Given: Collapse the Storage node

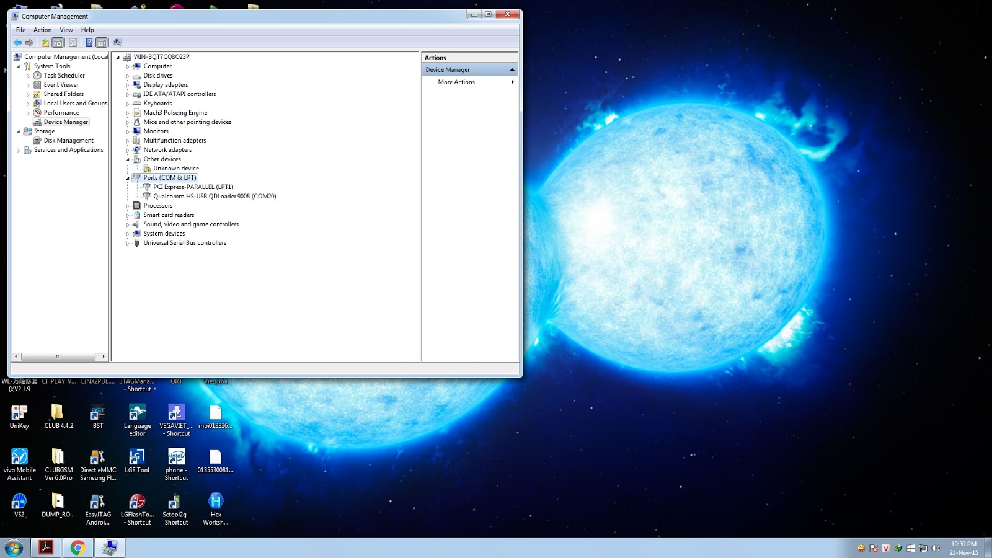Looking at the screenshot, I should (x=18, y=131).
